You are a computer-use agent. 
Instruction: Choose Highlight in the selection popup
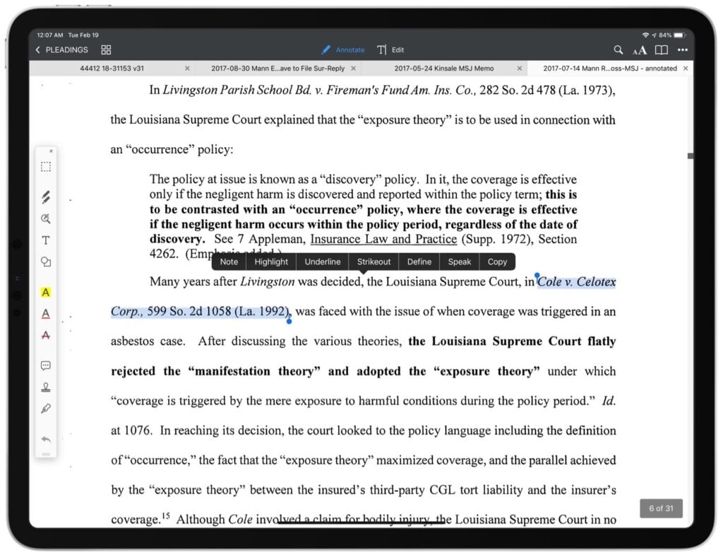point(271,262)
